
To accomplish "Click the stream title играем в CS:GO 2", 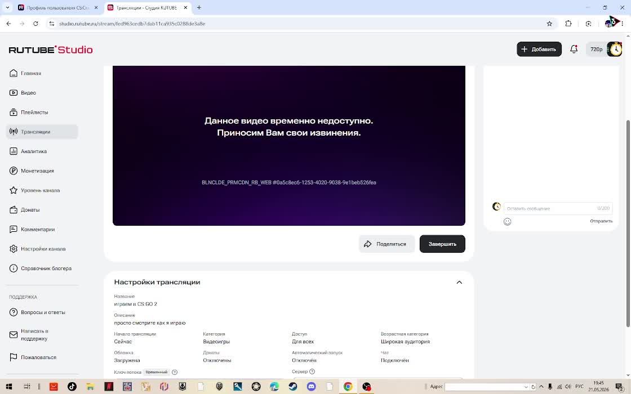I will pos(136,304).
